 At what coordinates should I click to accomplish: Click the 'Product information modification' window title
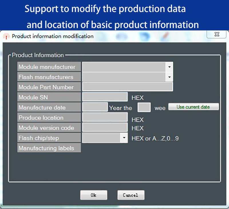tap(53, 36)
